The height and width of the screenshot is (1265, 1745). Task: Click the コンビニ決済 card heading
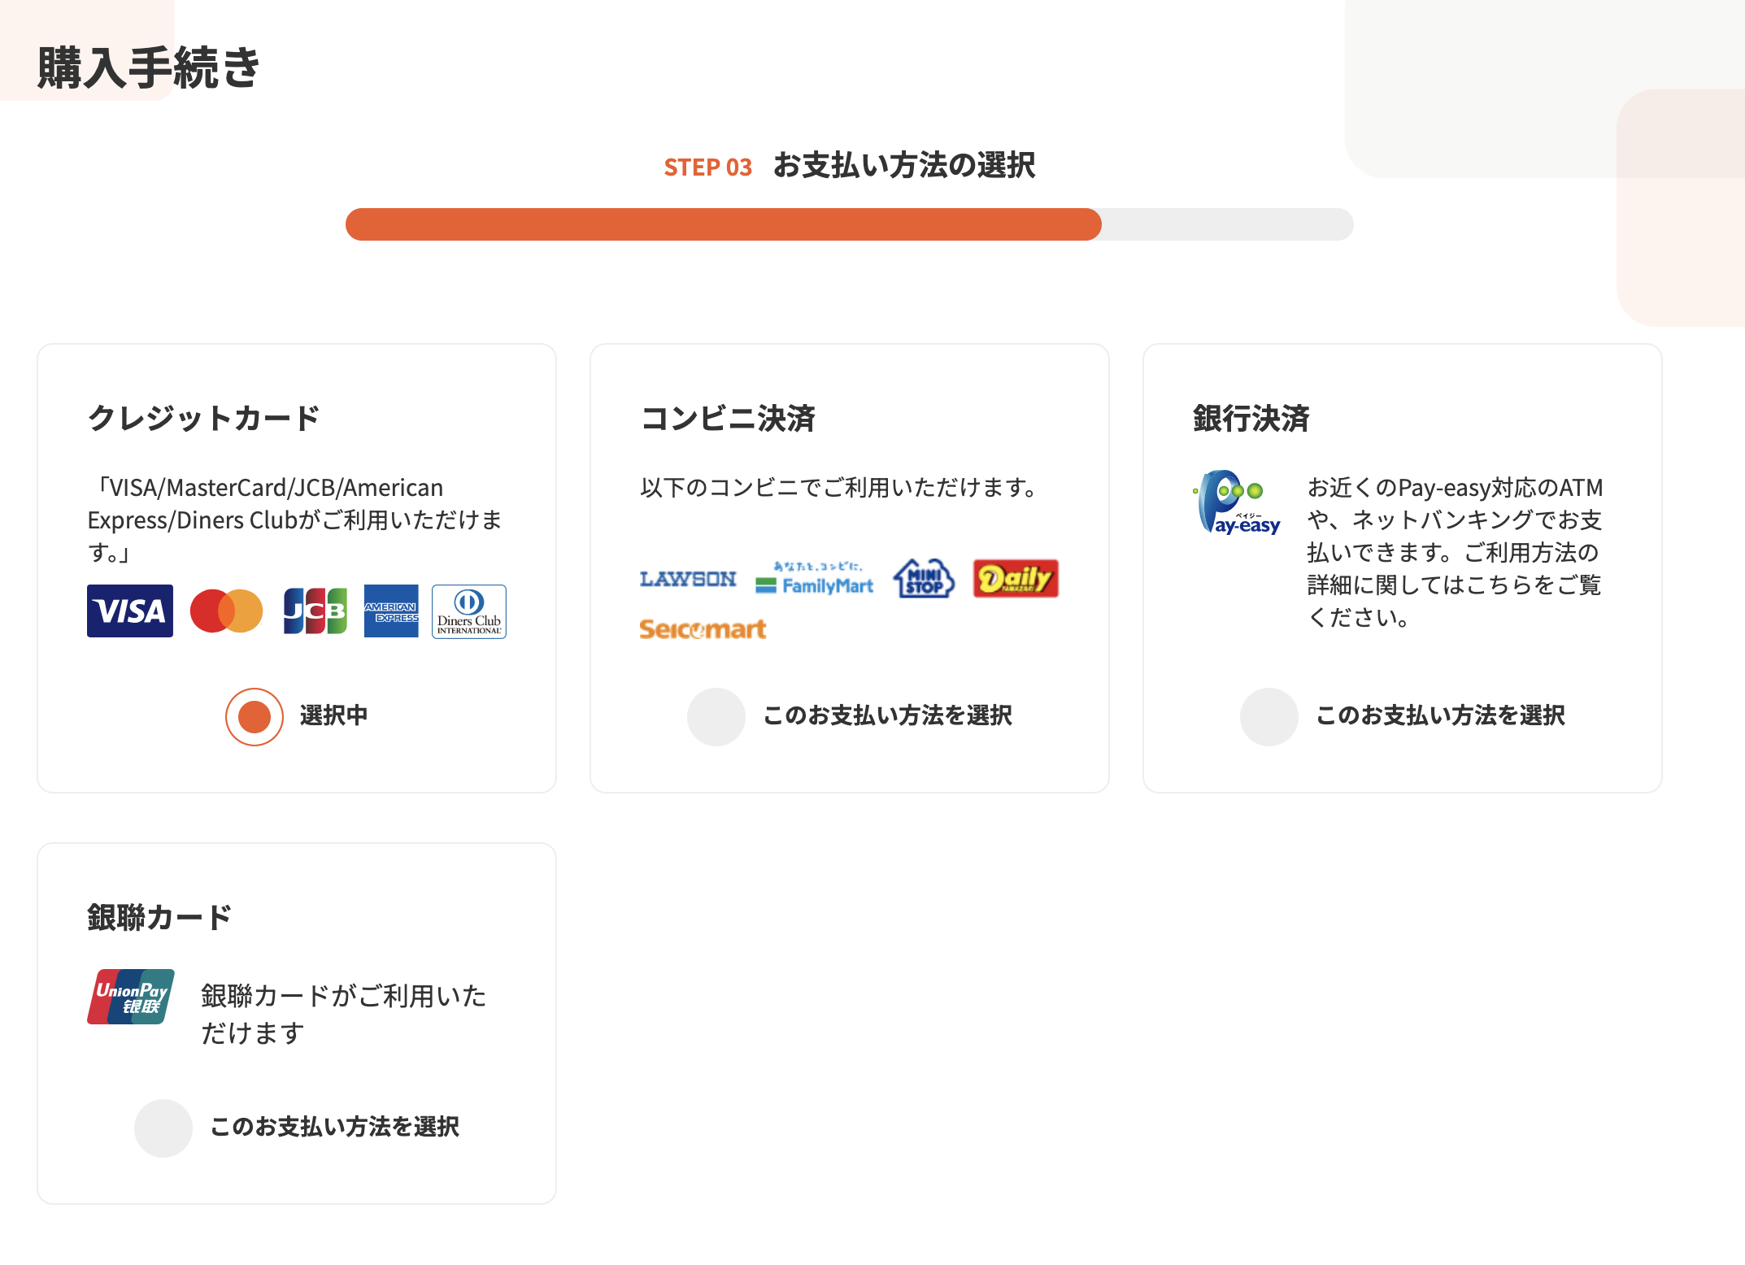(x=728, y=419)
